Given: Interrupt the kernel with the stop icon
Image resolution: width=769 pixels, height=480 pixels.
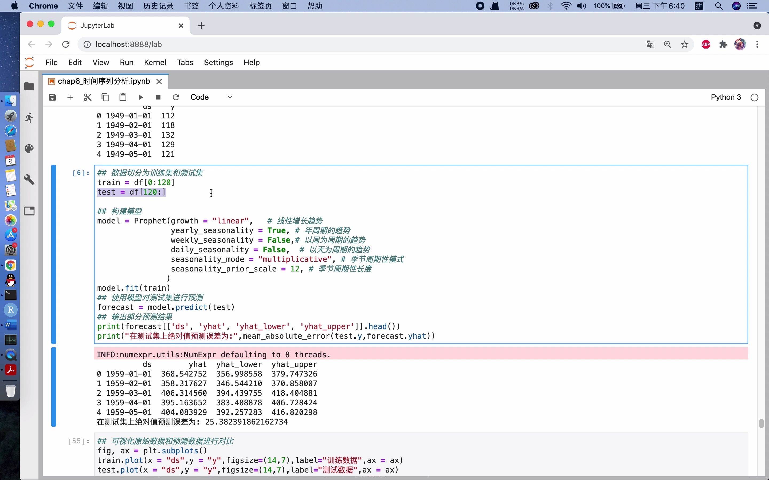Looking at the screenshot, I should (x=158, y=97).
